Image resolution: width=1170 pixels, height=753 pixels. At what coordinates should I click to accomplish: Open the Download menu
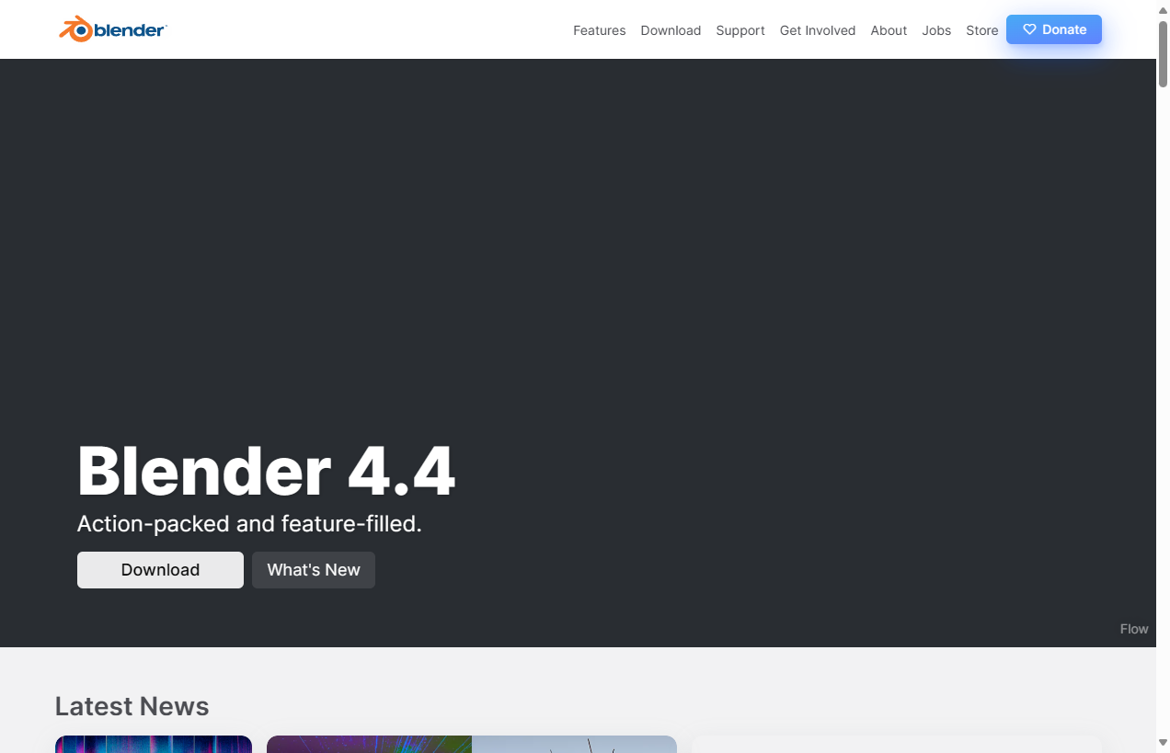click(x=671, y=30)
